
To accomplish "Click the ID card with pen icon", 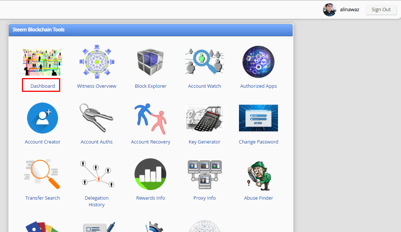I will tap(99, 227).
